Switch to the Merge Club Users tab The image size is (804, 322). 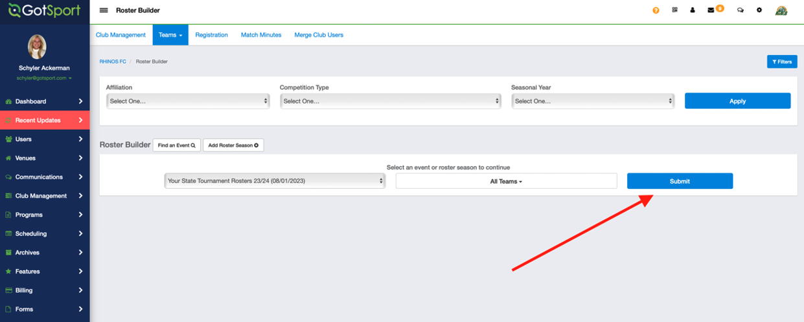click(x=319, y=35)
